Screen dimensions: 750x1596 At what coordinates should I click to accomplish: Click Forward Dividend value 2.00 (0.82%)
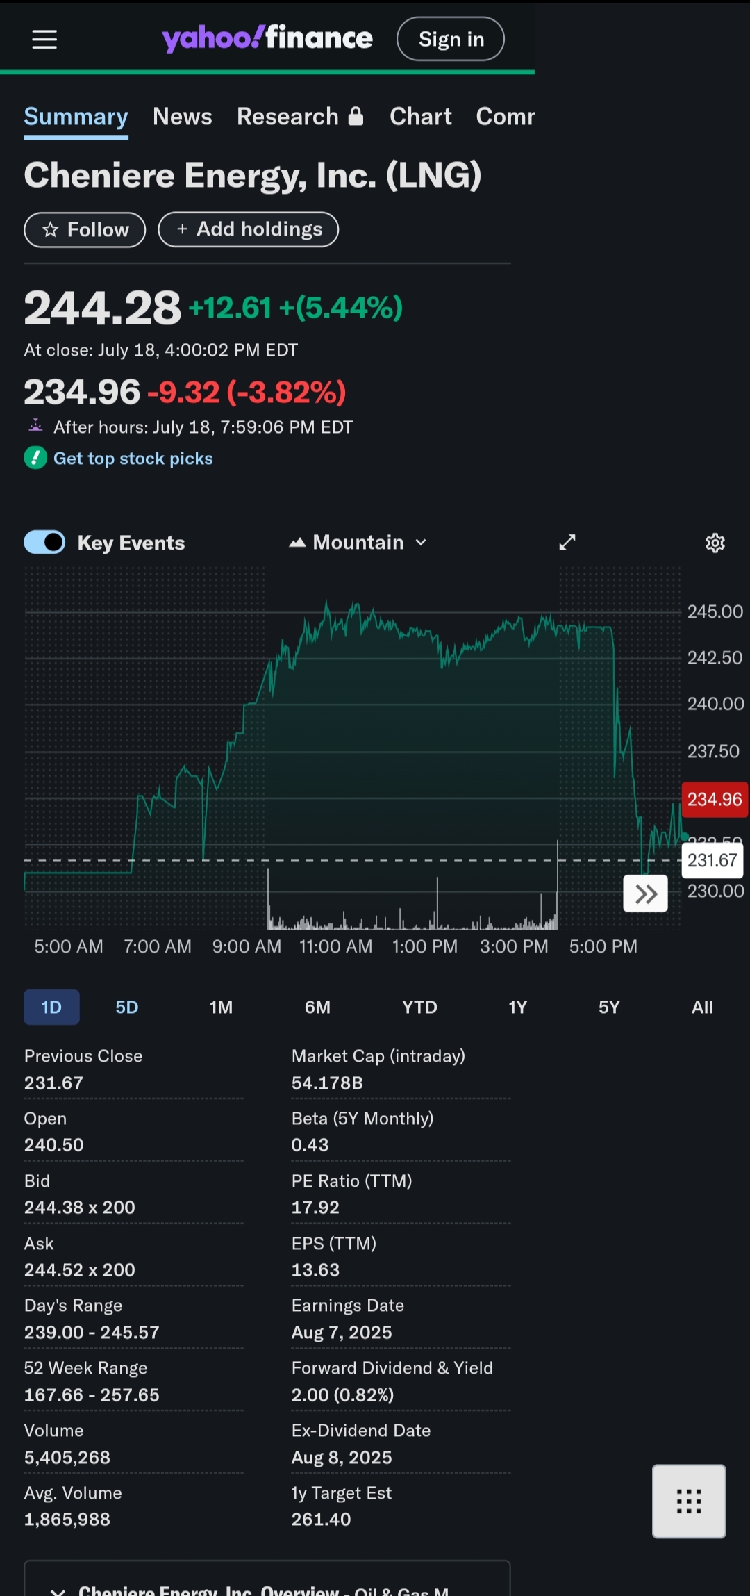[x=342, y=1395]
